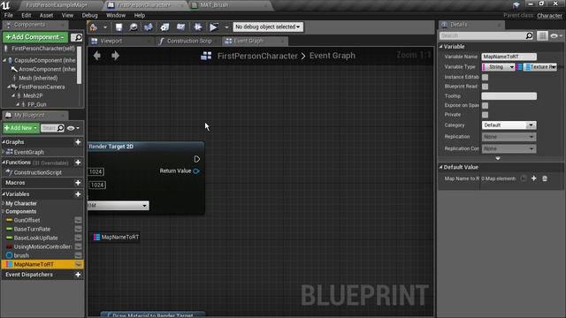Click the tutorials icon in title bar

tap(516, 4)
